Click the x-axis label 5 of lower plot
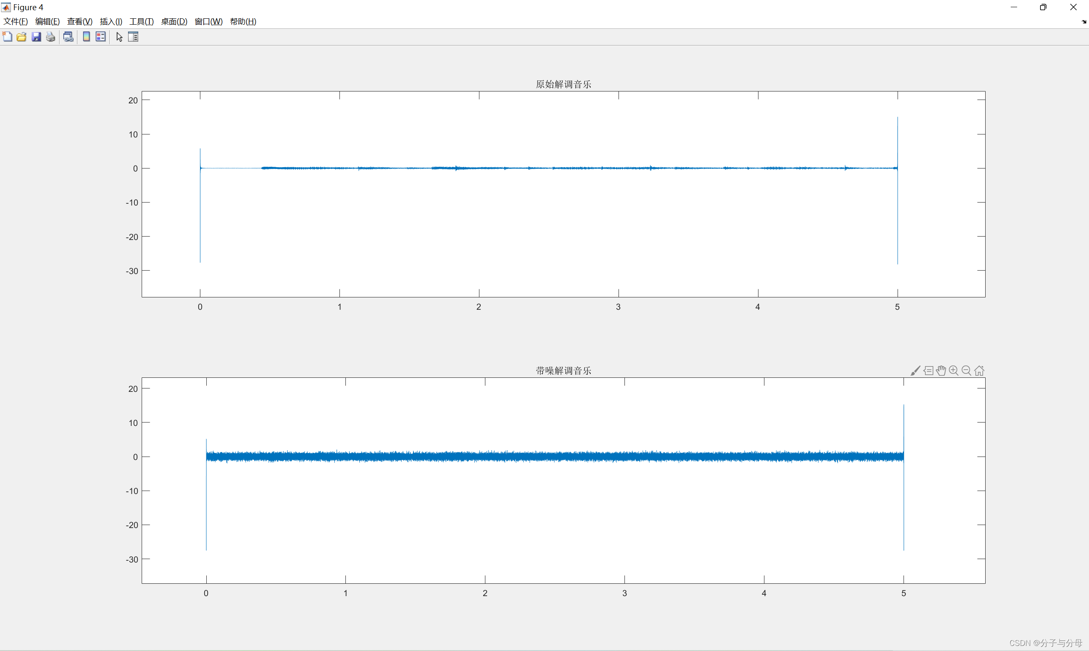This screenshot has height=651, width=1089. tap(904, 593)
